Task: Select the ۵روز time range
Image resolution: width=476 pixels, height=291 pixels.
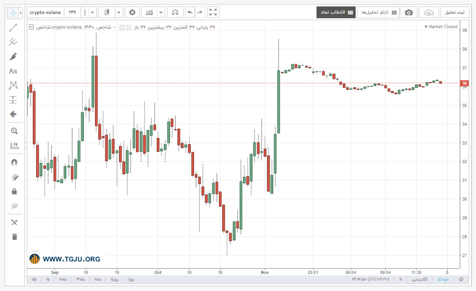Action: 115,279
